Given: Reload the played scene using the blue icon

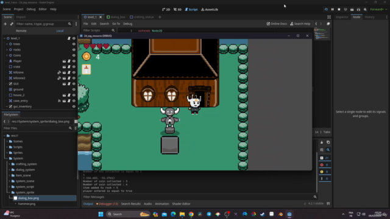Looking at the screenshot, I should pos(326,10).
